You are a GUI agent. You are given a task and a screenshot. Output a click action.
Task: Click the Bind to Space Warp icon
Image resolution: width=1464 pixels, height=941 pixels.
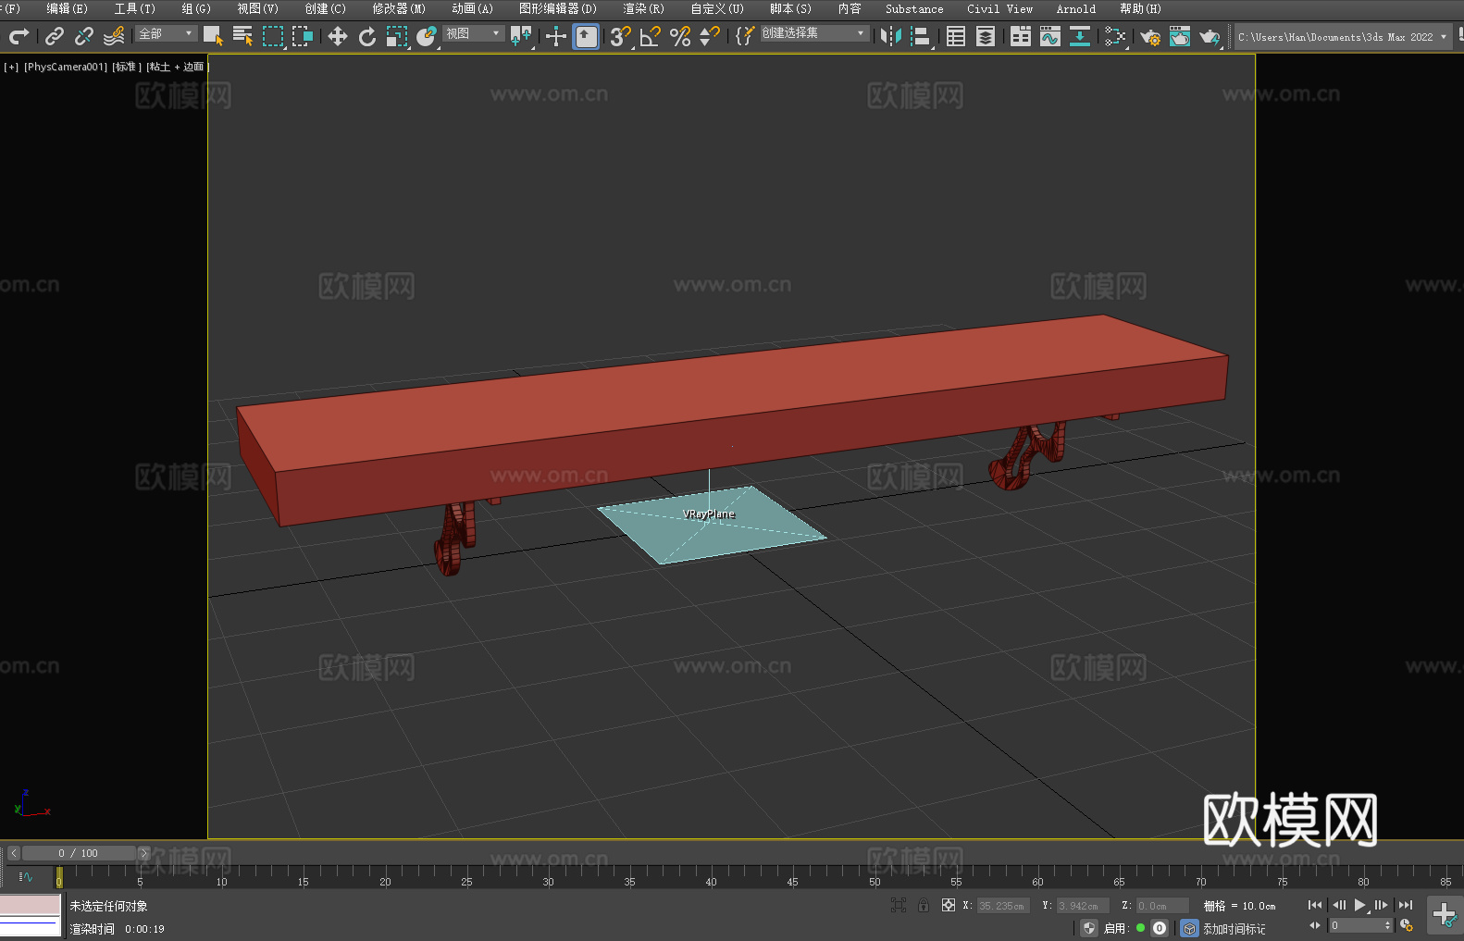click(114, 36)
